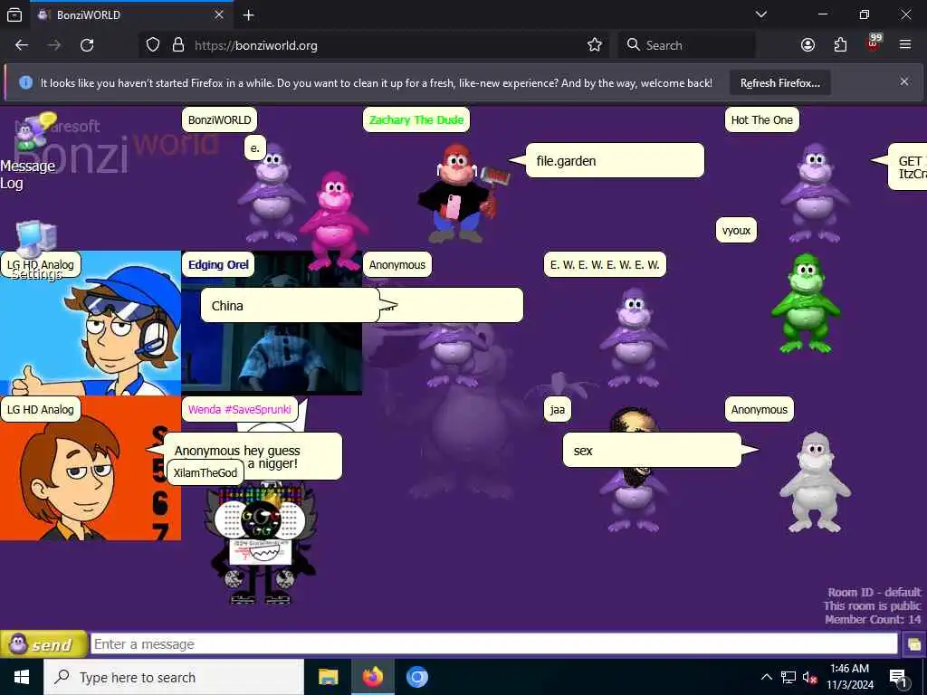927x695 pixels.
Task: Close the BonziWORLD tab
Action: coord(219,14)
